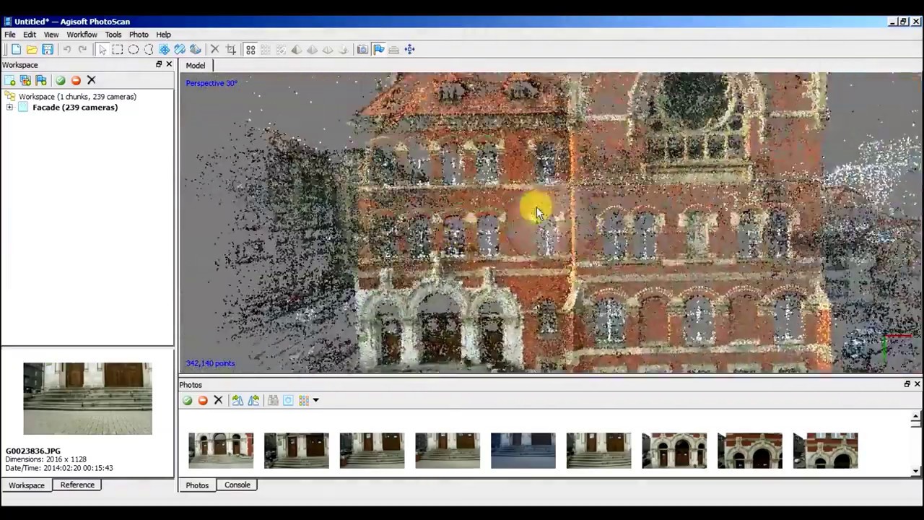
Task: Select the blue-tinted steps photo thumbnail
Action: pyautogui.click(x=523, y=451)
